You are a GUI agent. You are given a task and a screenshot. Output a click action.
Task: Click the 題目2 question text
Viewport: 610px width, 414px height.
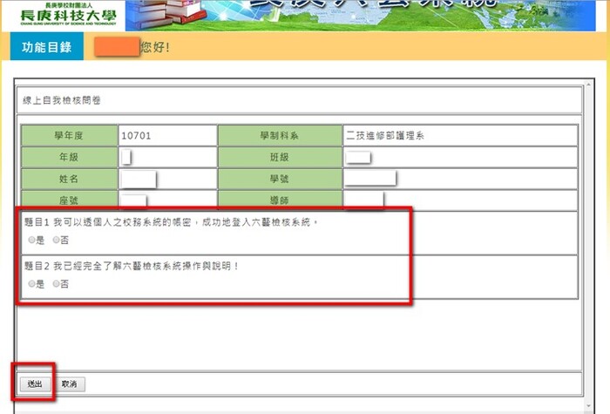click(x=131, y=266)
